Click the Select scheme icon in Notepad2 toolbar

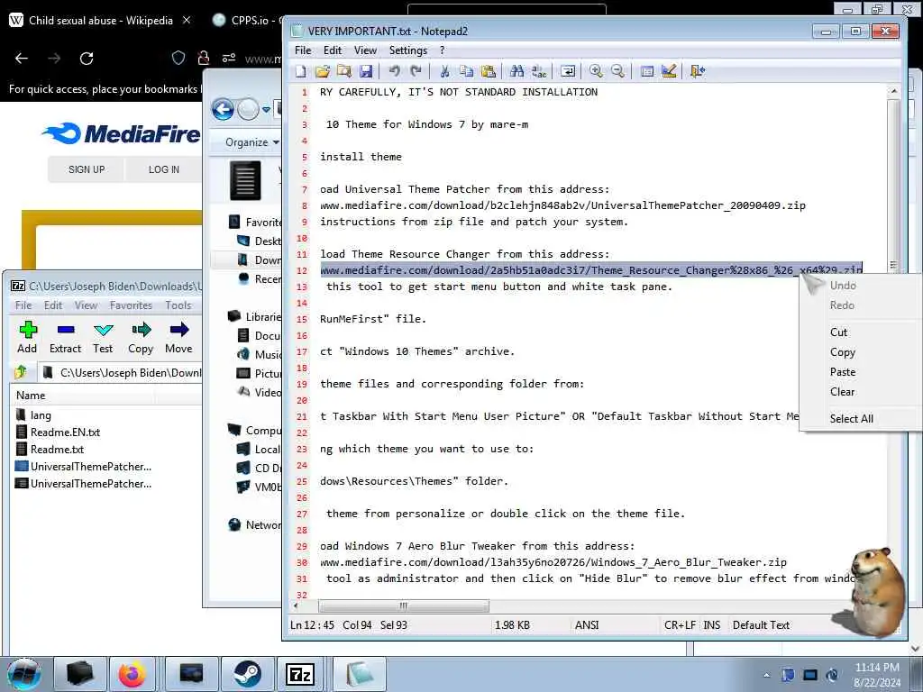pyautogui.click(x=647, y=72)
